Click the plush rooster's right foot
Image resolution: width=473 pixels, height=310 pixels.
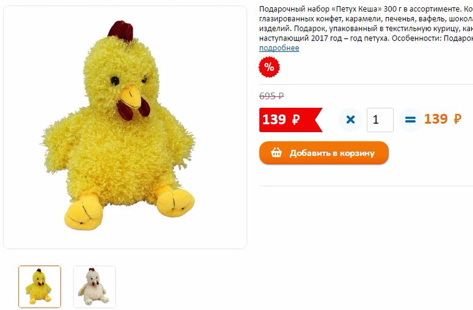(174, 201)
